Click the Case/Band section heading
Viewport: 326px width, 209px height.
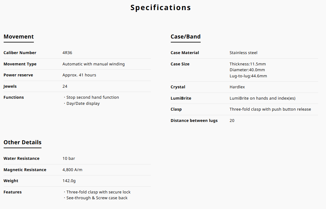coord(185,37)
